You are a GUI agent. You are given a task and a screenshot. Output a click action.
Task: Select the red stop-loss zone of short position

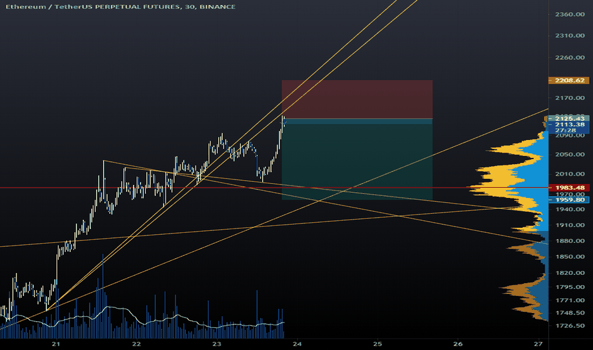[x=357, y=99]
